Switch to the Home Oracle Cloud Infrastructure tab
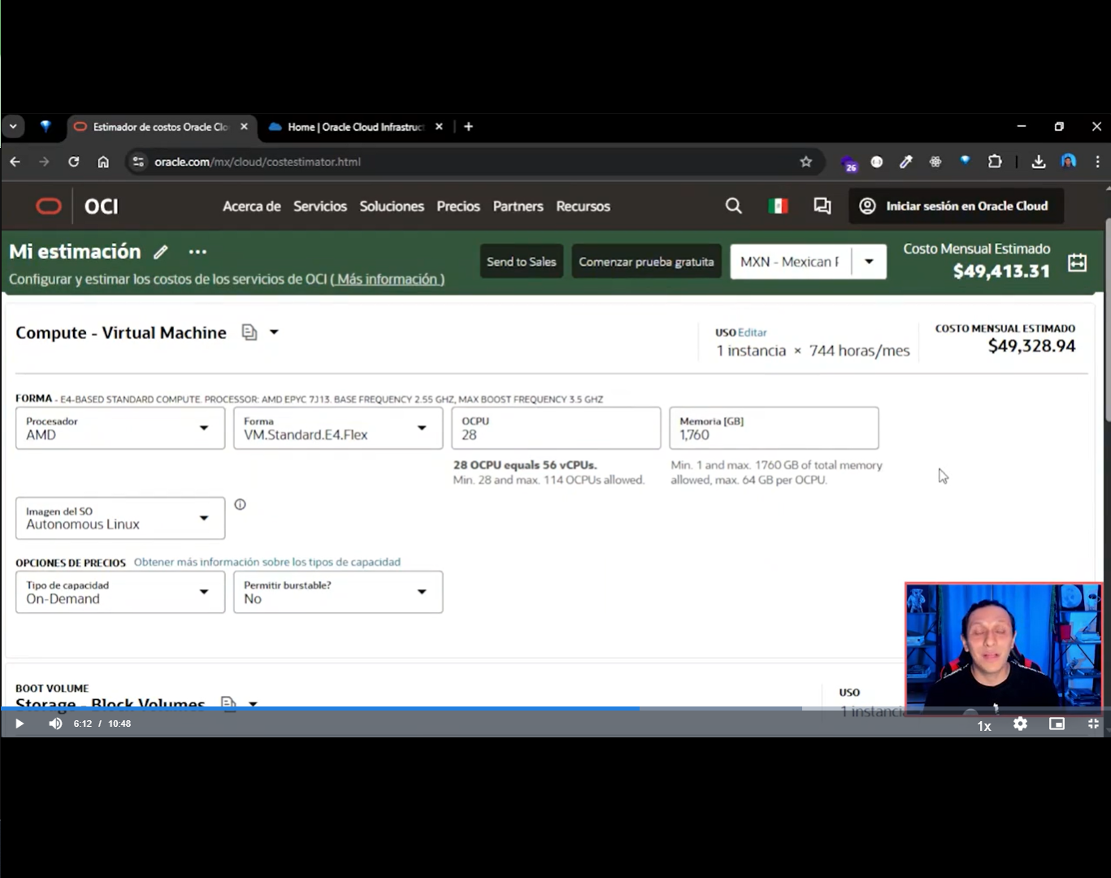This screenshot has width=1111, height=878. tap(356, 127)
